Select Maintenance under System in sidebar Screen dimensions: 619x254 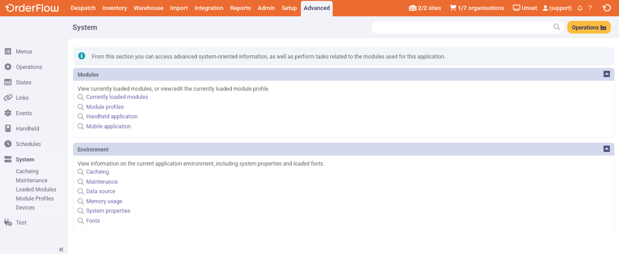tap(32, 181)
